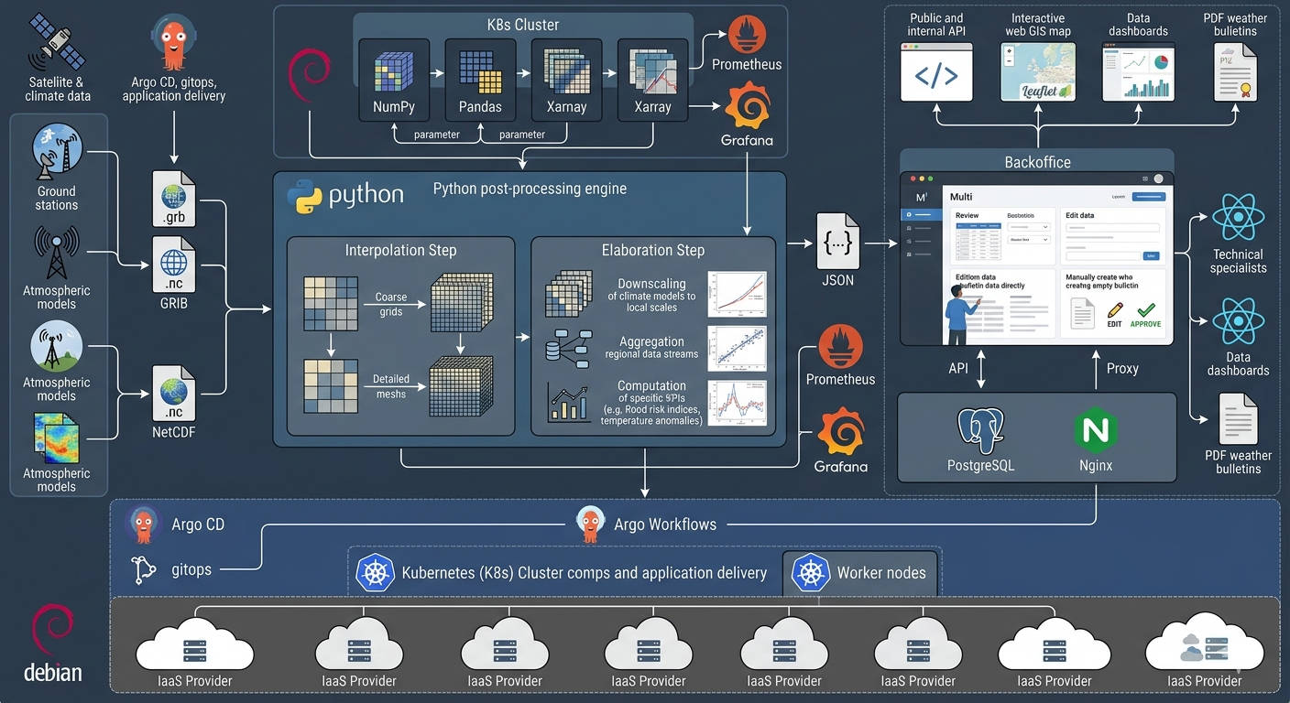Click the radio tower Atmospheric models icon
Viewport: 1290px width, 703px height.
point(57,254)
